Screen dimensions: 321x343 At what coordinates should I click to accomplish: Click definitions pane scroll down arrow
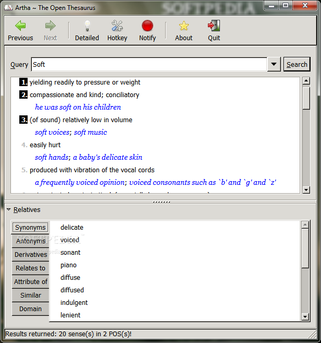[306, 190]
